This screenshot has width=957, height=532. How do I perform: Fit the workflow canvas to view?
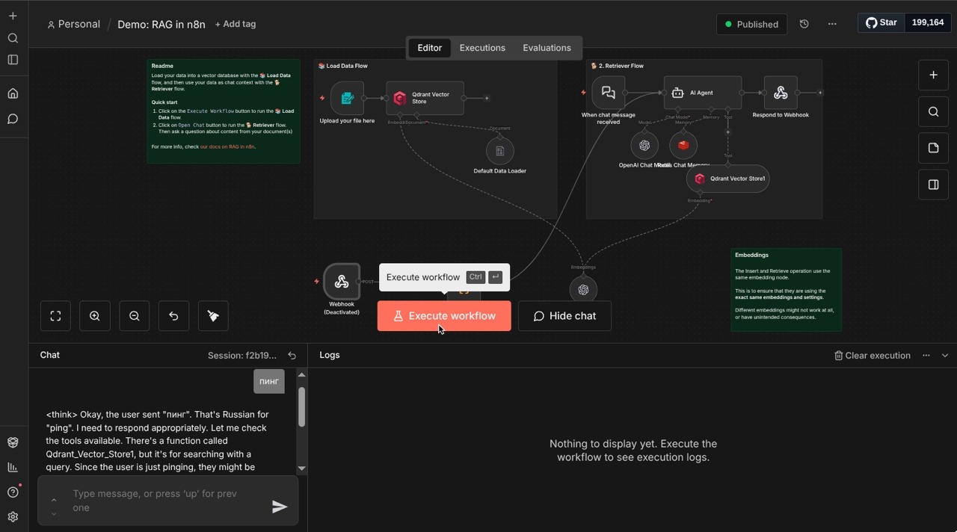[x=55, y=316]
